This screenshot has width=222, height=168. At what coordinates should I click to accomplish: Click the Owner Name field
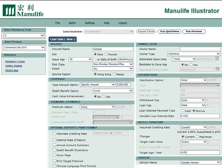200,49
